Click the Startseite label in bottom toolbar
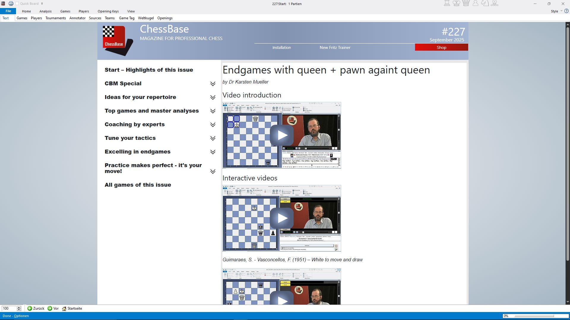 [x=75, y=308]
